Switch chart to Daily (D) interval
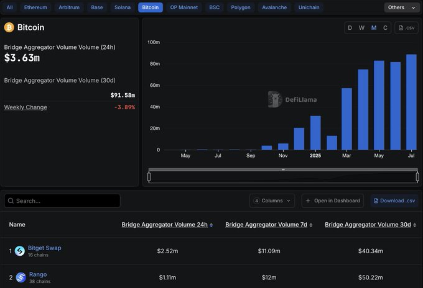This screenshot has width=423, height=288. (350, 28)
